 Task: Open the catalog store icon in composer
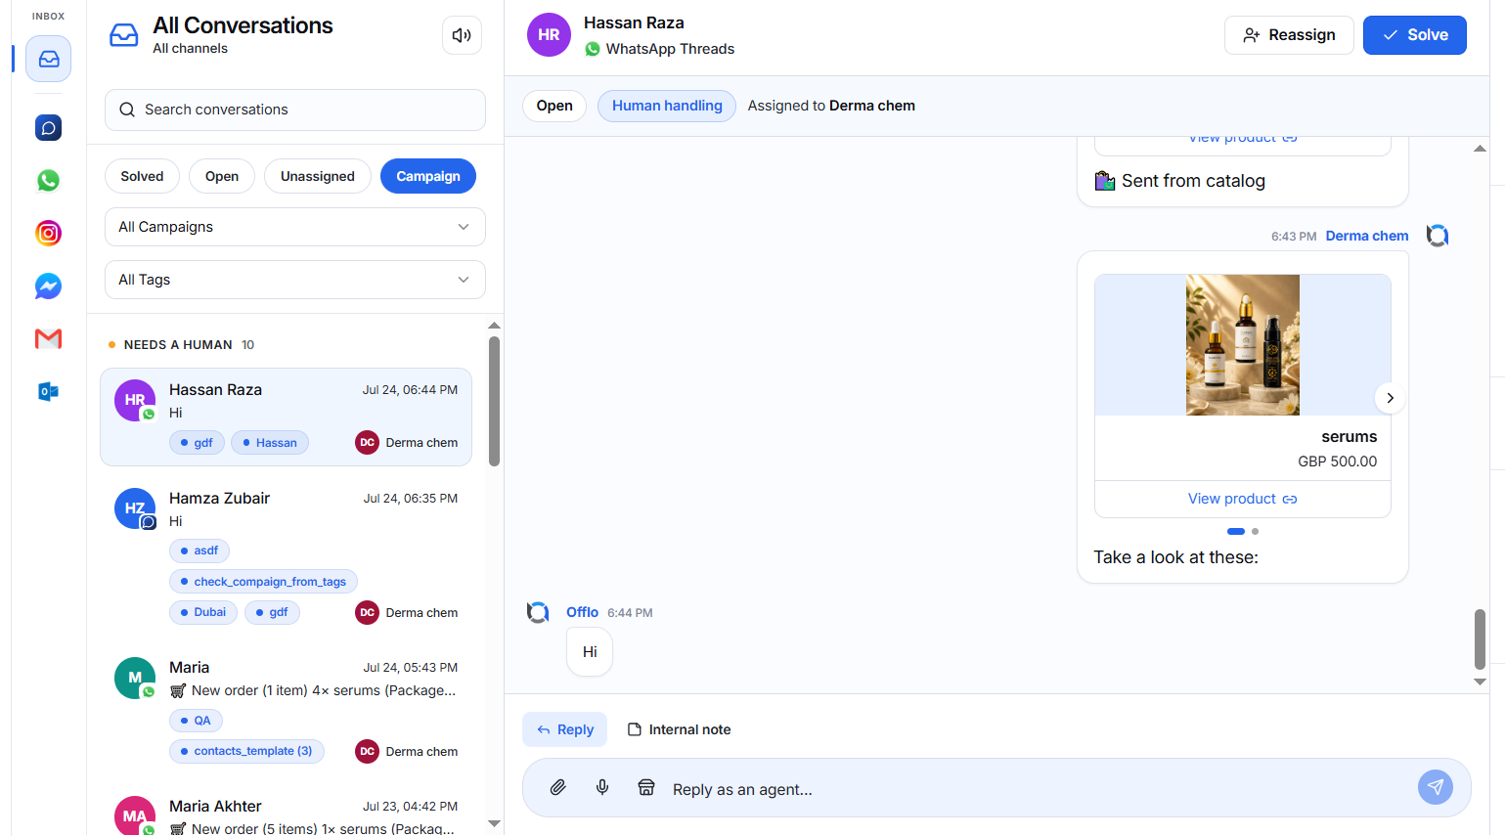(646, 787)
